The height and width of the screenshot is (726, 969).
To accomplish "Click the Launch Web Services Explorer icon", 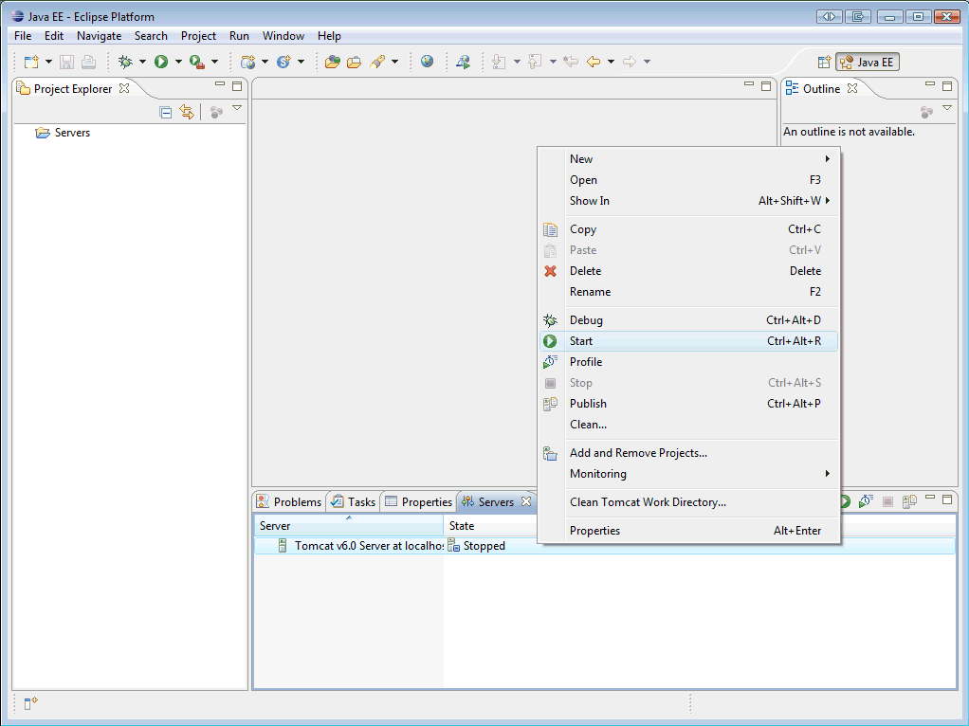I will [x=463, y=62].
